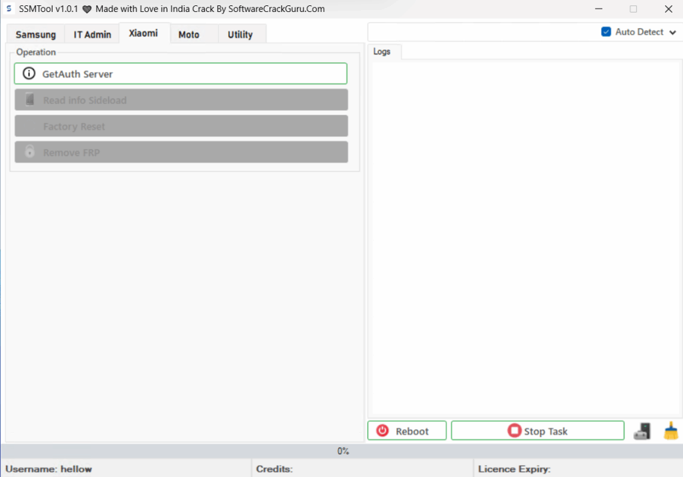The width and height of the screenshot is (683, 477).
Task: Click the lock icon beside Remove FRP
Action: [29, 152]
